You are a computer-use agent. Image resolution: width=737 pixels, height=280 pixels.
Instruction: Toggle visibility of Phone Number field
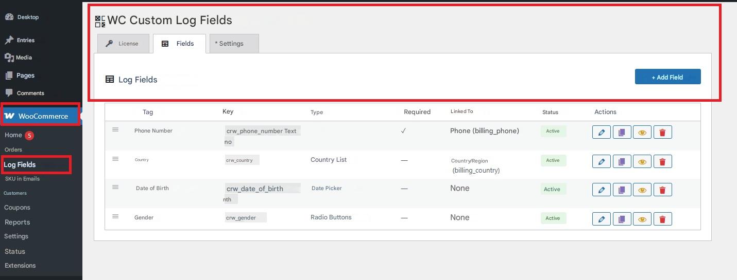click(x=642, y=133)
